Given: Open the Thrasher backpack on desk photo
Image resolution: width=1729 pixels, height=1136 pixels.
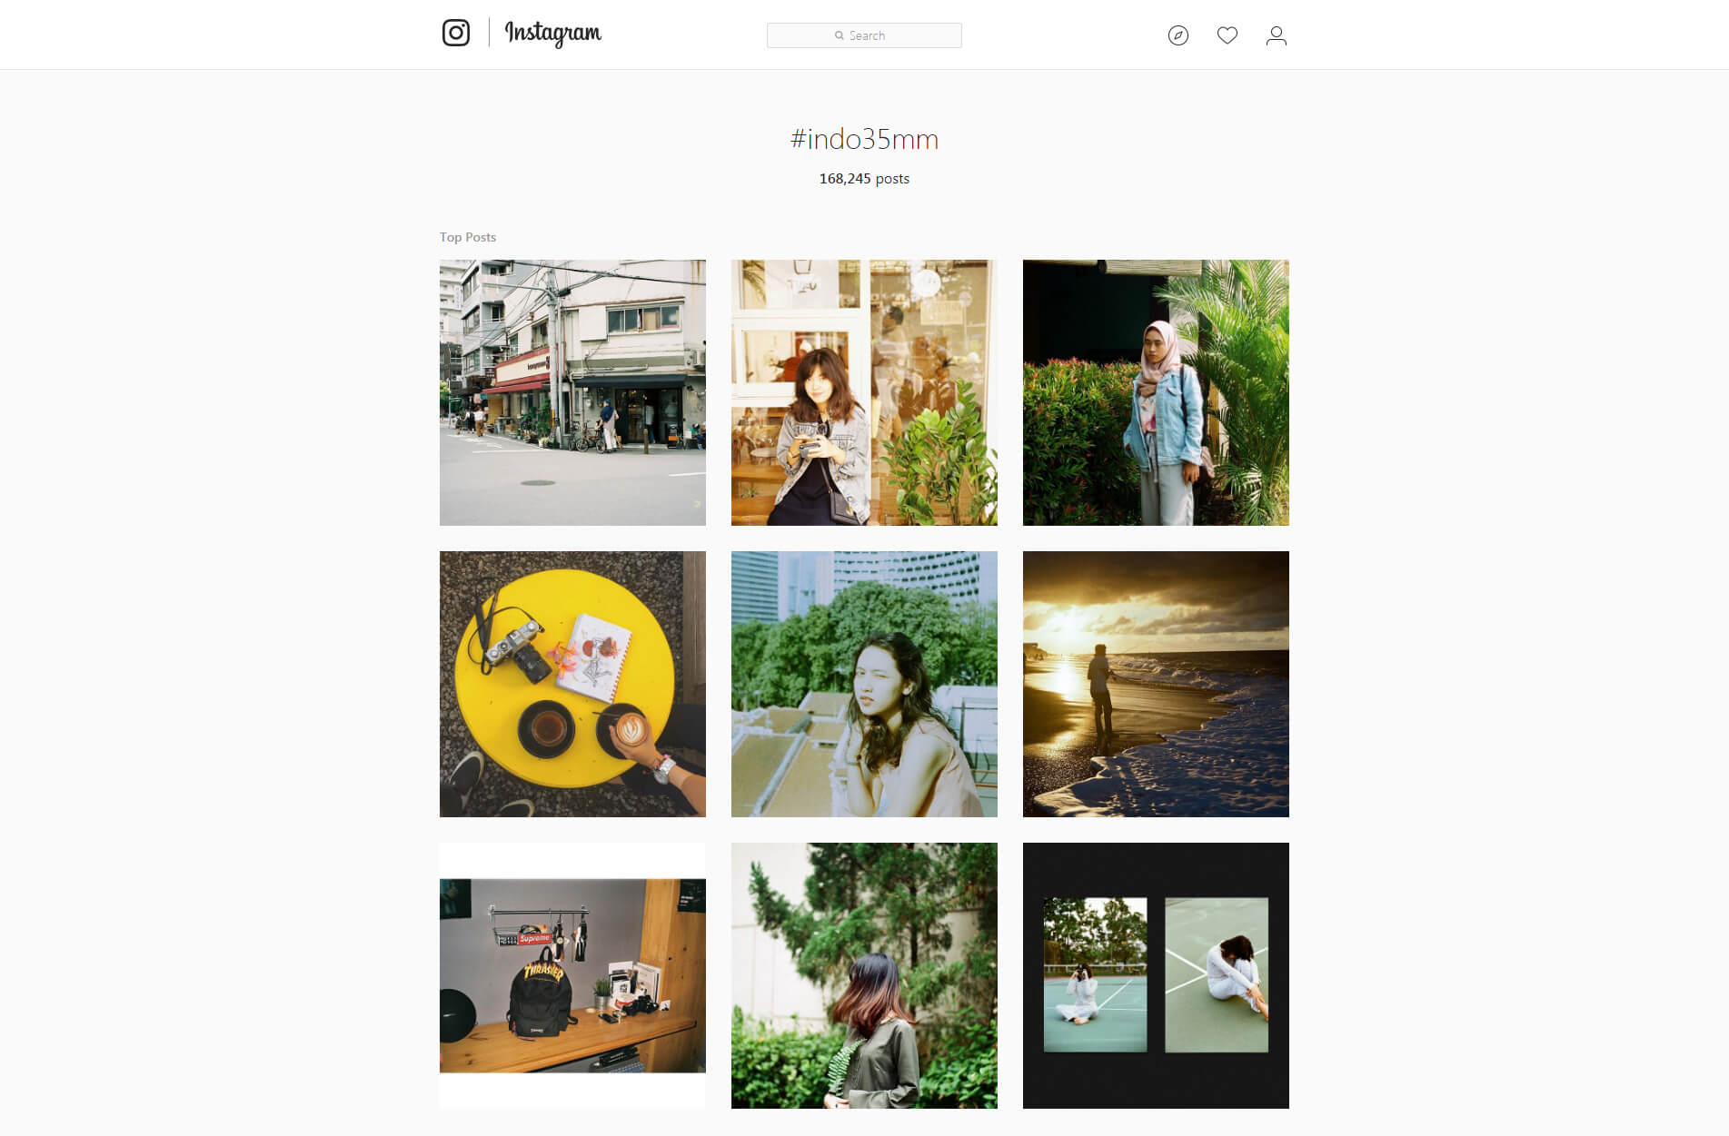Looking at the screenshot, I should [x=572, y=975].
